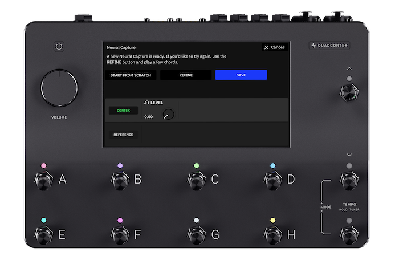Activate footswitch F
This screenshot has height=268, width=399.
pos(120,235)
